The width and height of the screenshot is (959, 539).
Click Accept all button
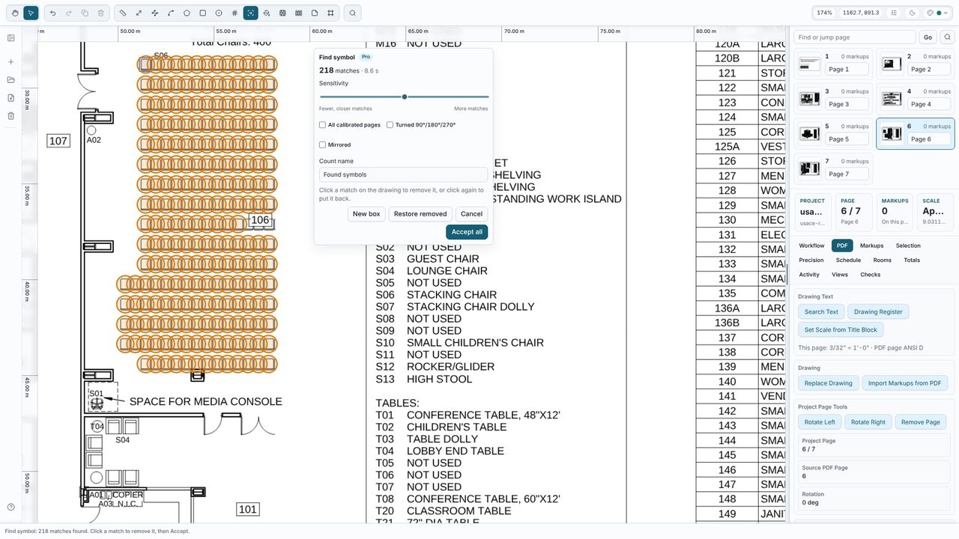pos(467,232)
